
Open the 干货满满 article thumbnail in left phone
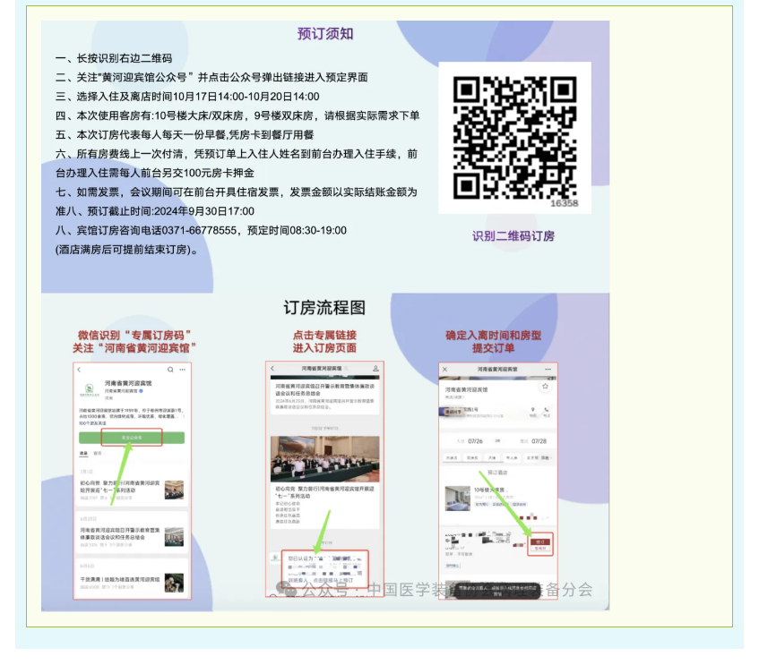174,583
